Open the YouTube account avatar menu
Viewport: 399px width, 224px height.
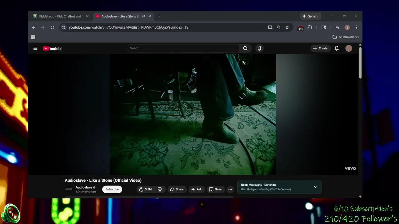pos(349,48)
